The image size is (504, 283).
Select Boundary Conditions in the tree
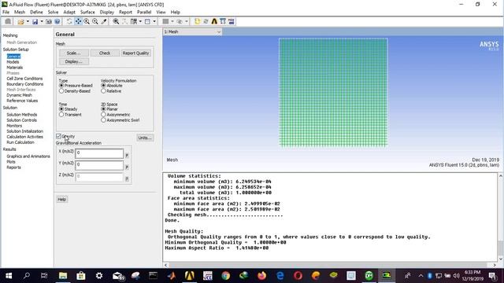click(25, 84)
